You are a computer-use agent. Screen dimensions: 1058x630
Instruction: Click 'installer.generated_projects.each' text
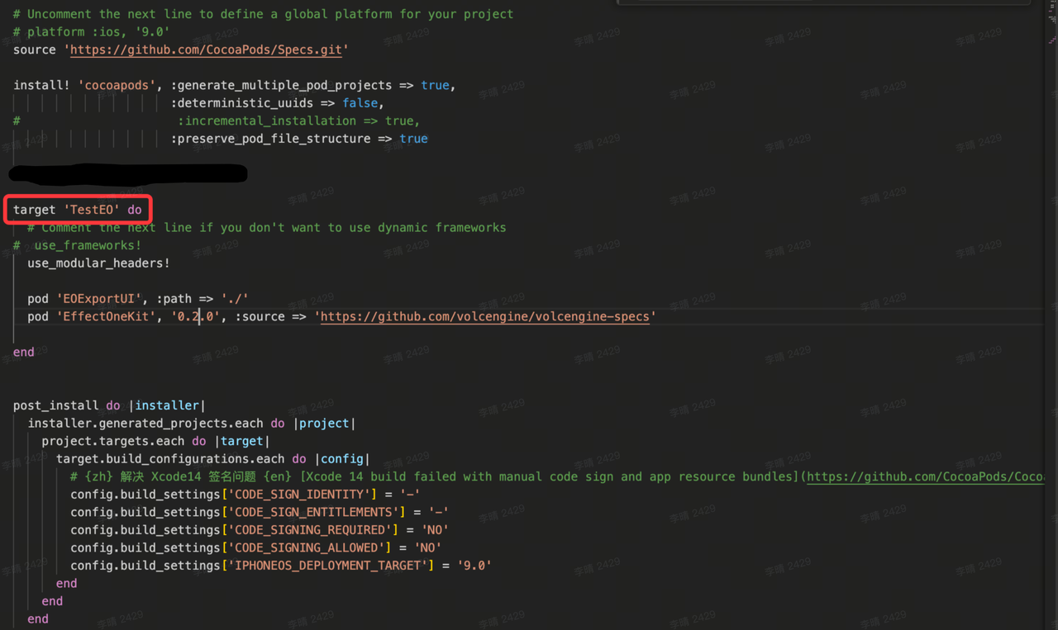click(x=145, y=423)
